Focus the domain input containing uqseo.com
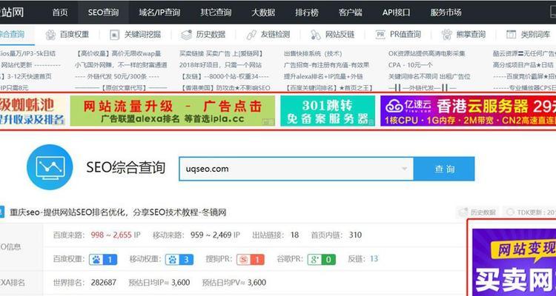 296,169
